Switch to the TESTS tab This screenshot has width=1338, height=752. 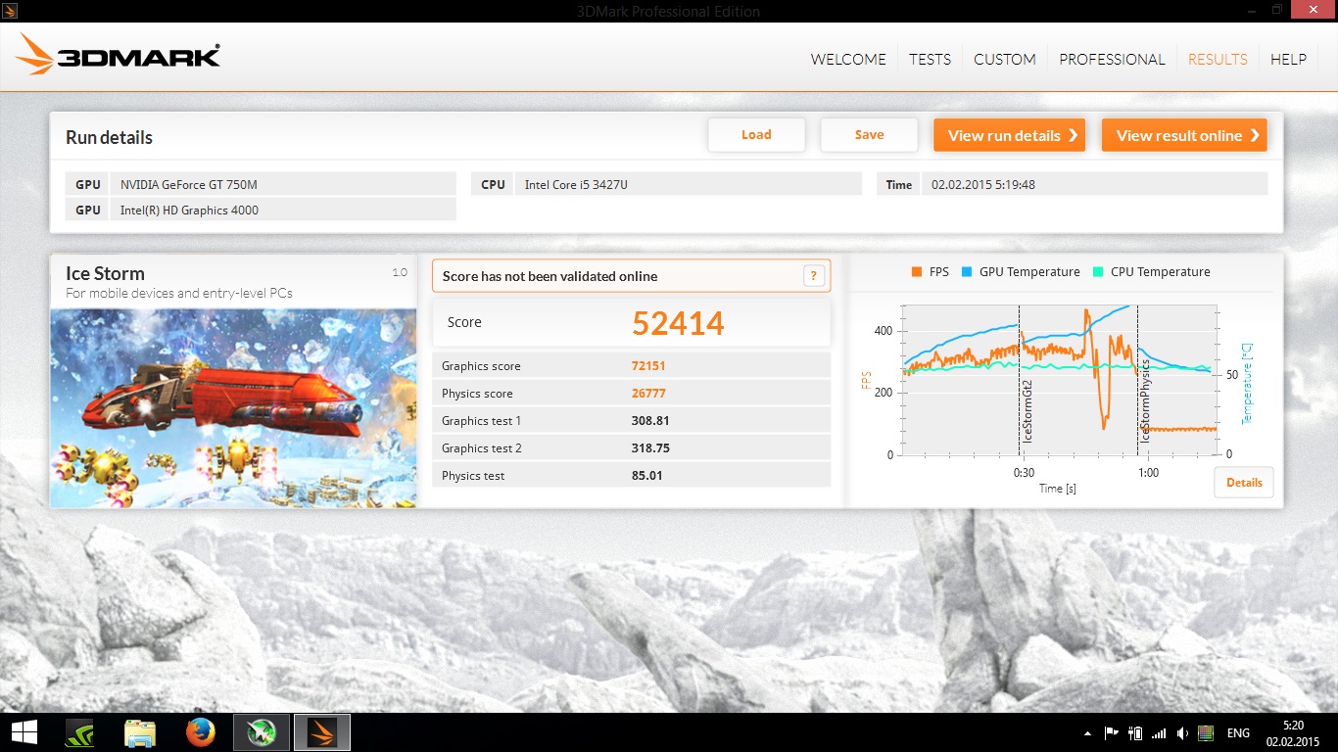(x=930, y=60)
